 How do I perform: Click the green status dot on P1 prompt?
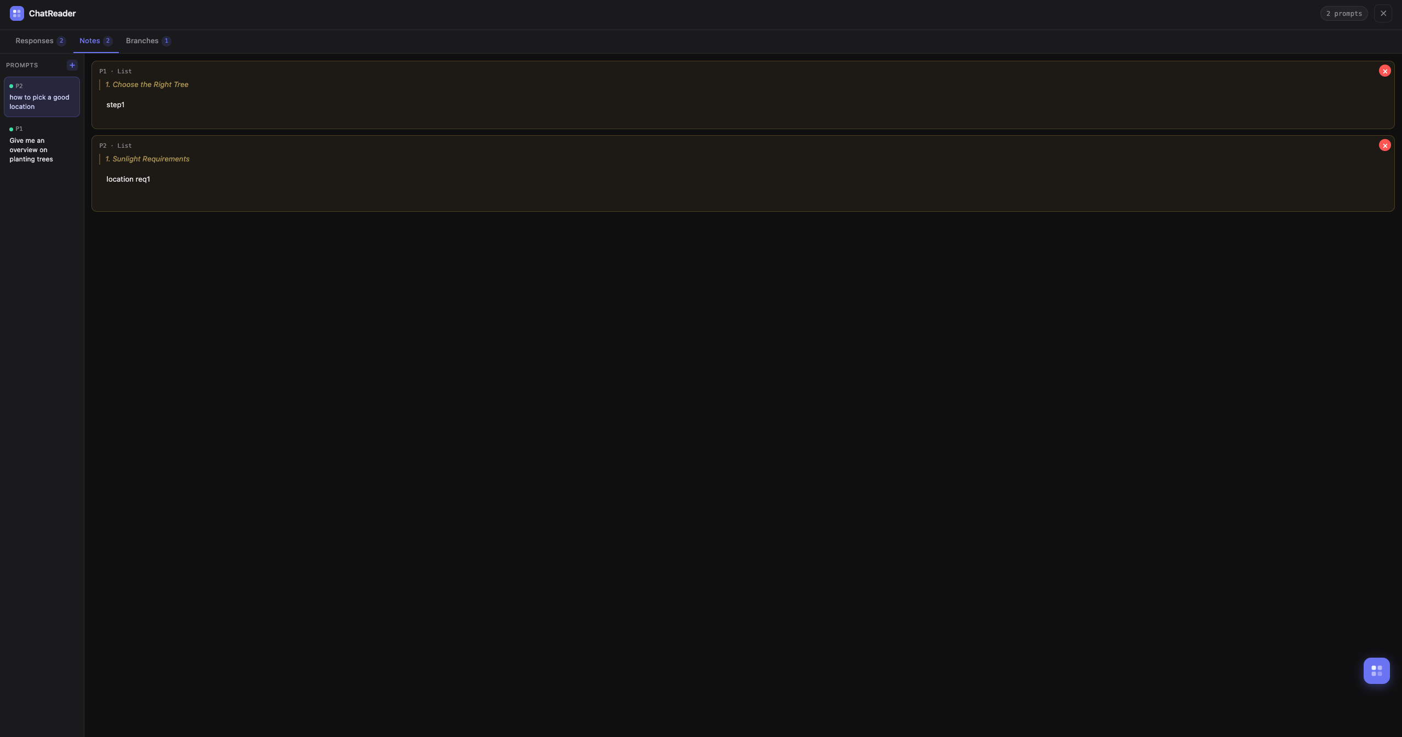coord(11,129)
